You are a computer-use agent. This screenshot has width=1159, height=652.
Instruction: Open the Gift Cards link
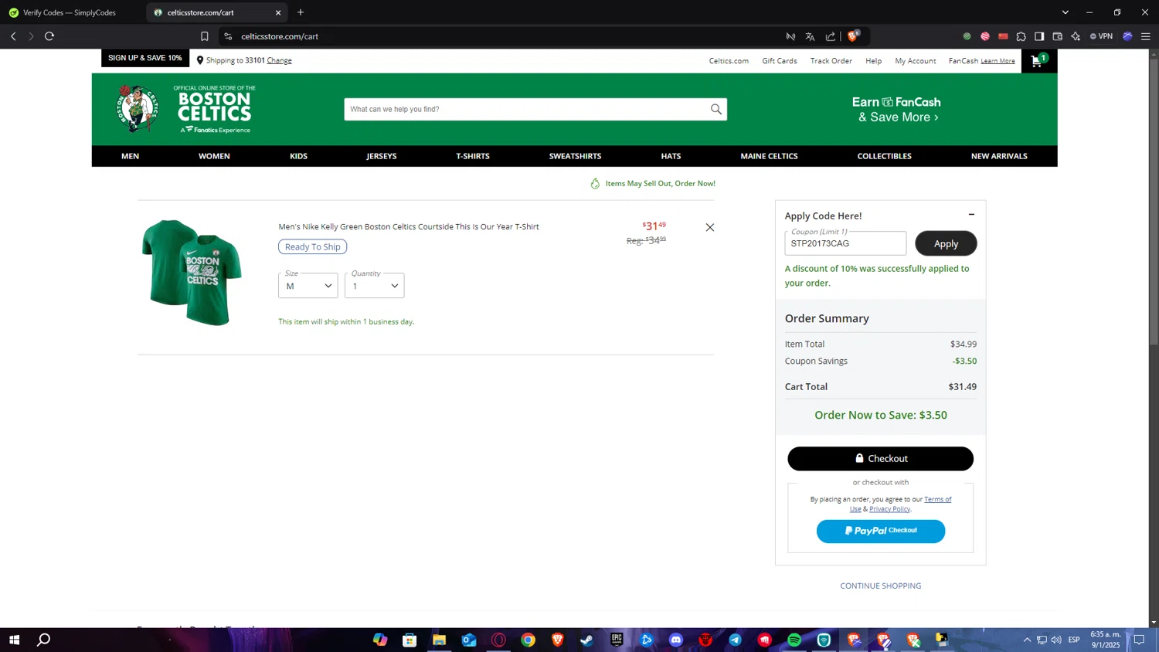(x=780, y=61)
